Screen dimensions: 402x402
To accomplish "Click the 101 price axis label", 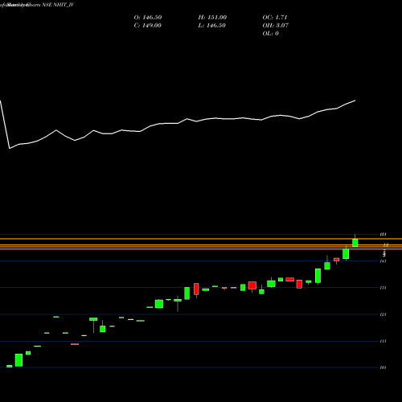I will 384,367.
